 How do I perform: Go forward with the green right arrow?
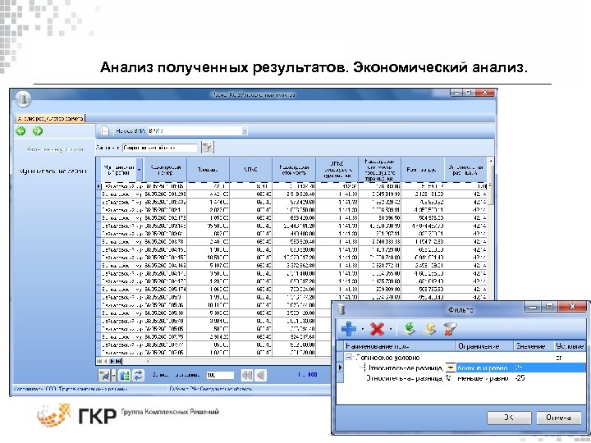(x=37, y=130)
